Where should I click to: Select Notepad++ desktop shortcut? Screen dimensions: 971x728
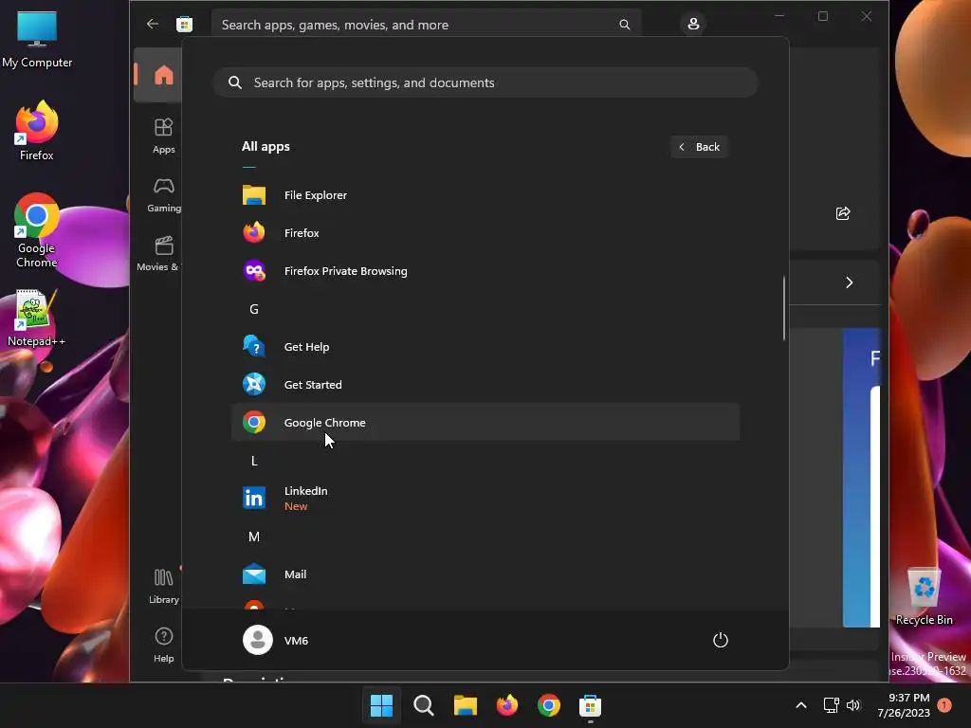click(x=37, y=318)
